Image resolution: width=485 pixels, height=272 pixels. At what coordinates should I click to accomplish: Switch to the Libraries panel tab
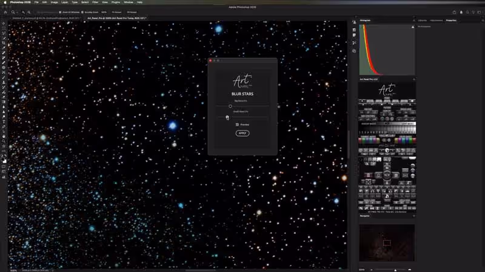[x=422, y=21]
